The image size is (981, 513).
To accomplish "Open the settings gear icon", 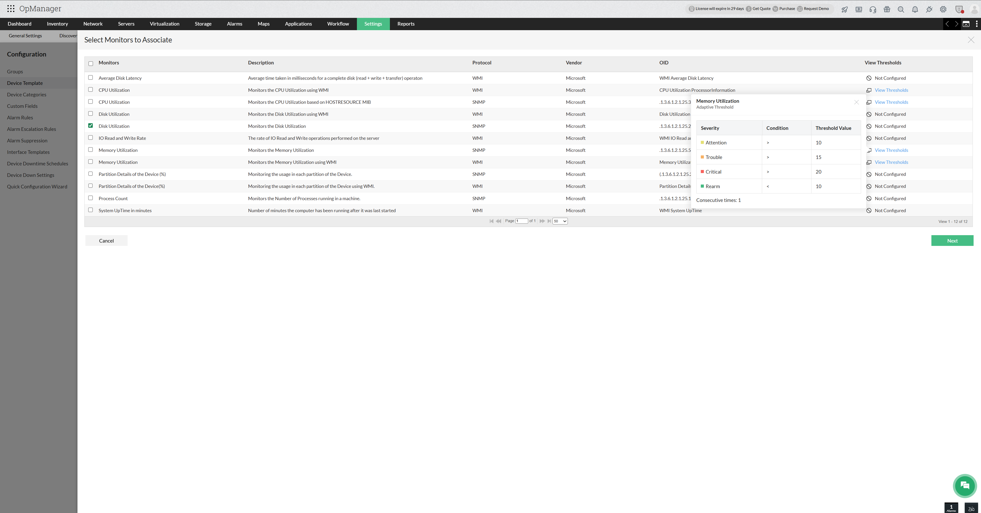I will tap(943, 9).
